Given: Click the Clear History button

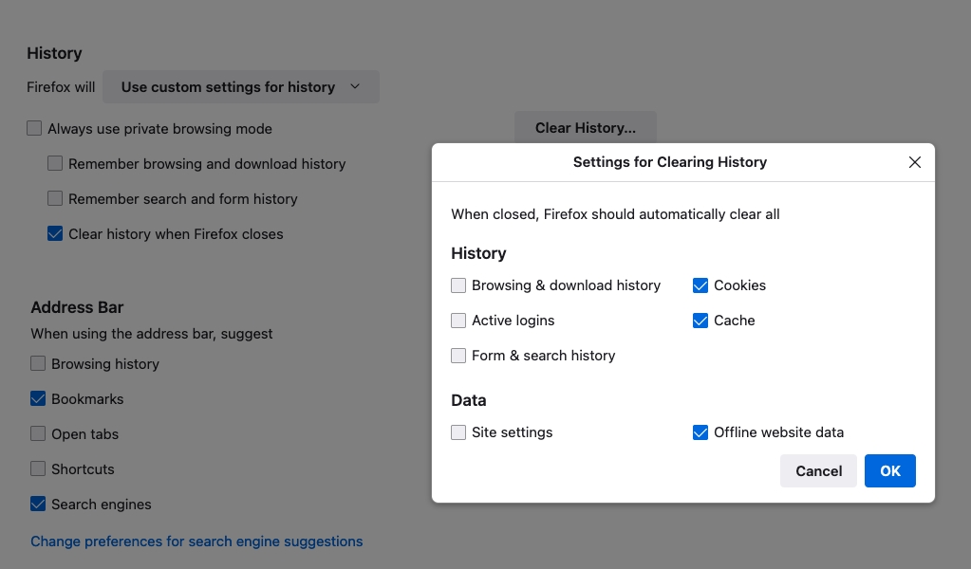Looking at the screenshot, I should click(585, 128).
